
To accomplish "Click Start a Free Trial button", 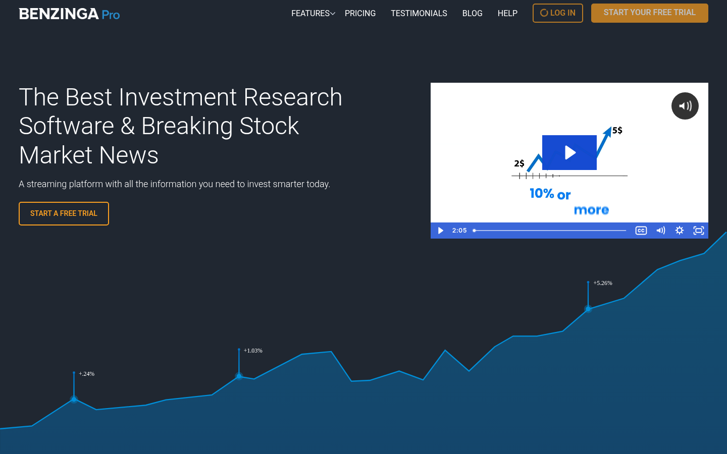I will point(64,213).
